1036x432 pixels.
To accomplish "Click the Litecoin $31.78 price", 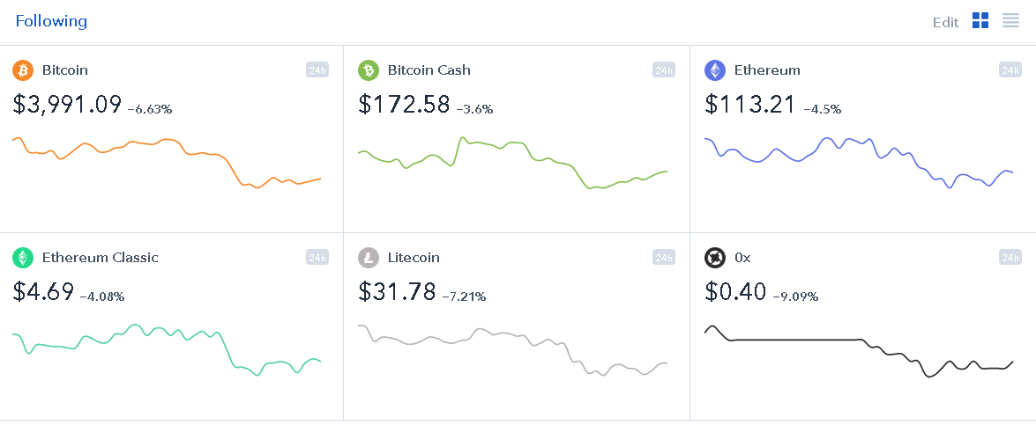I will pos(397,291).
